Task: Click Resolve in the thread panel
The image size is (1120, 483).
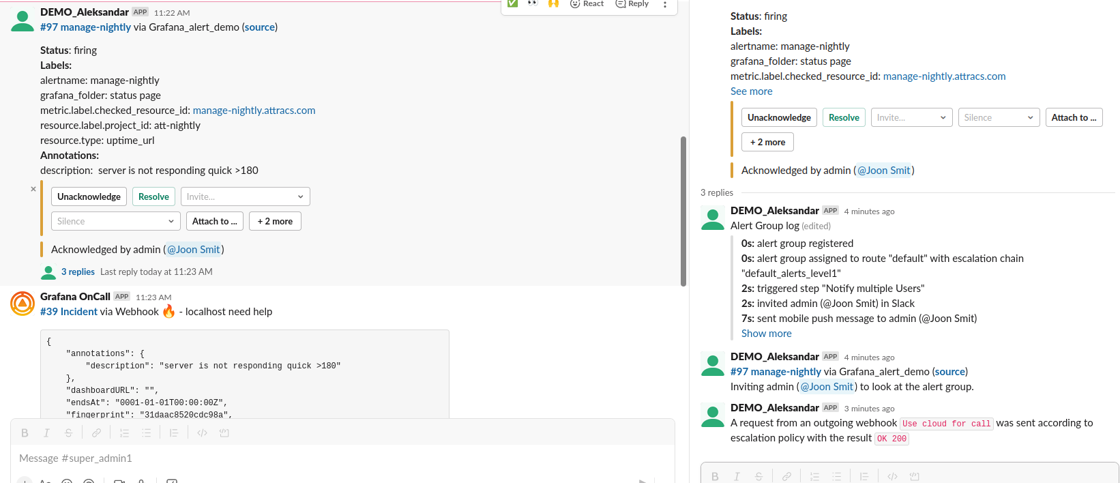Action: coord(844,117)
